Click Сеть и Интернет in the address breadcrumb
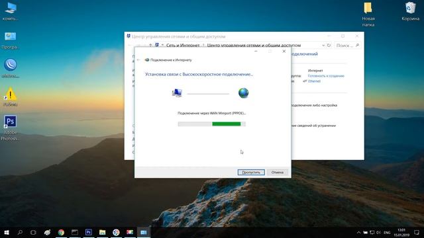 pyautogui.click(x=183, y=46)
